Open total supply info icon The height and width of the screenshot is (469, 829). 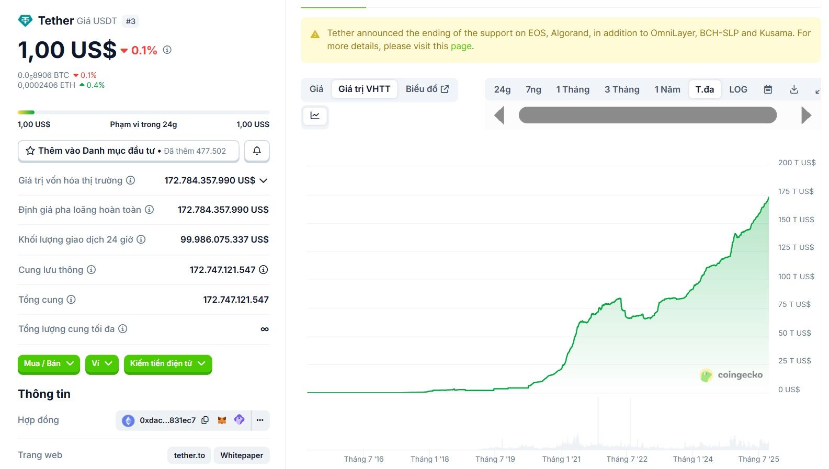pos(71,300)
